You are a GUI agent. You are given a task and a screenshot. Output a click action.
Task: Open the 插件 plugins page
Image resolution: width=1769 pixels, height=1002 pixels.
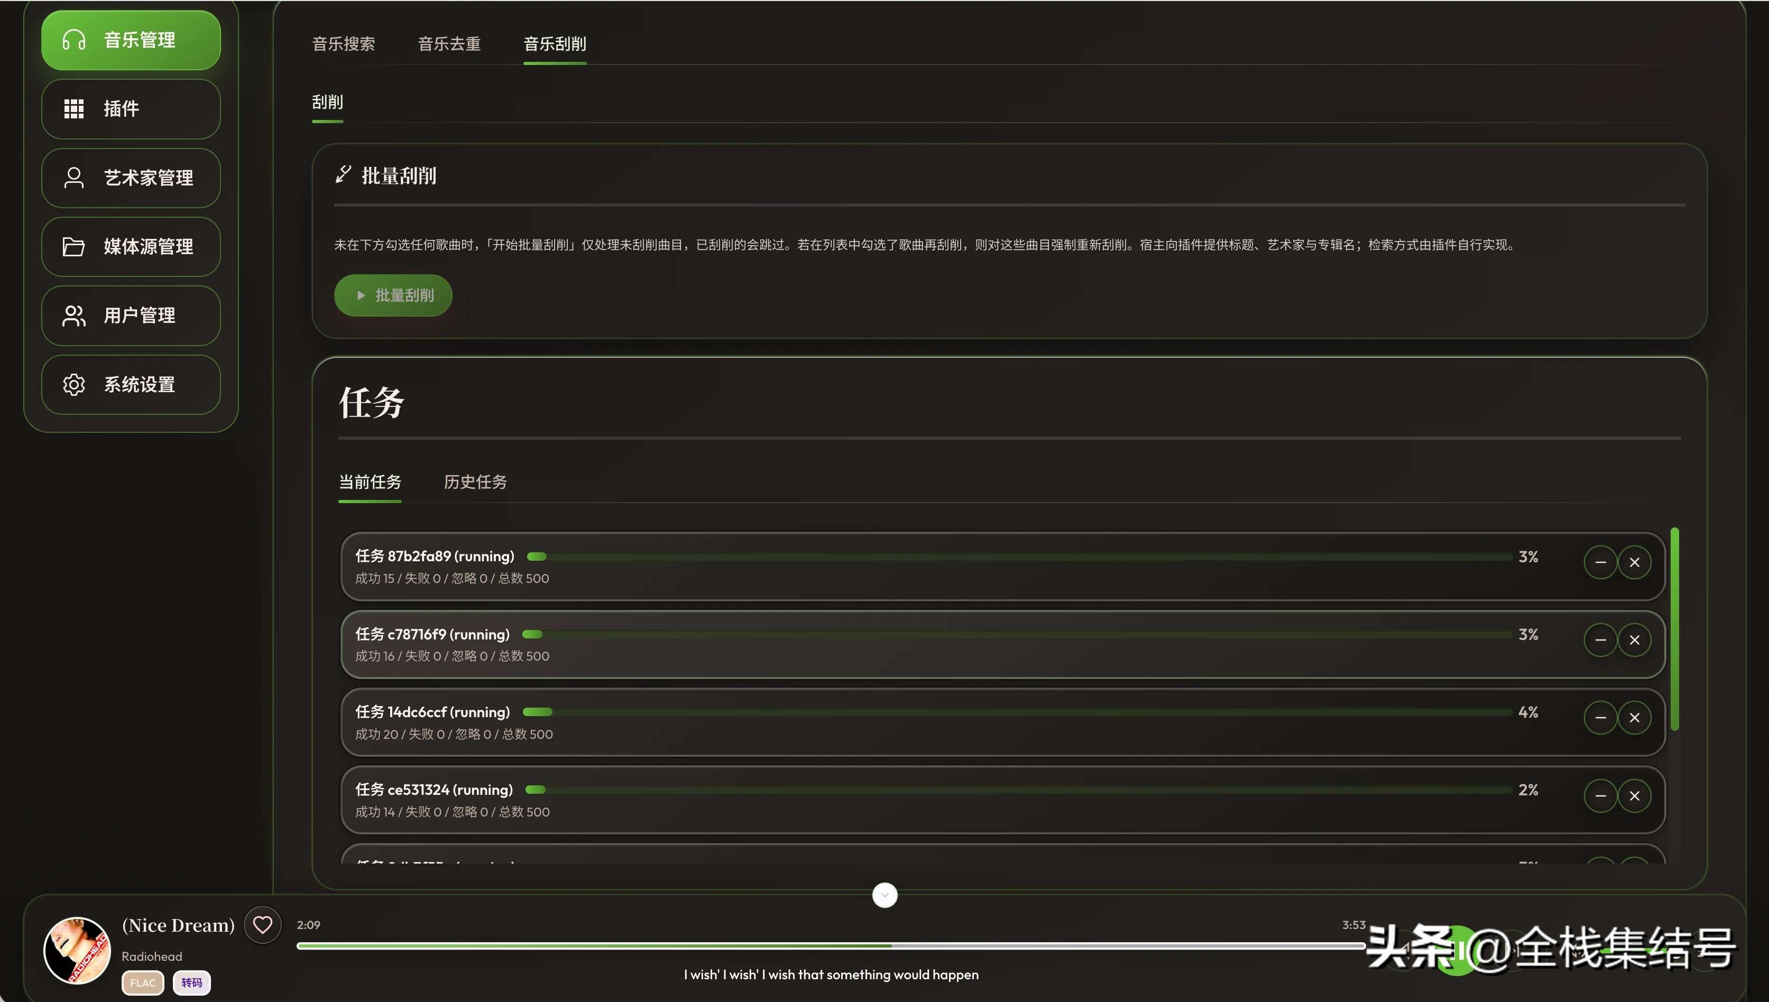tap(131, 109)
